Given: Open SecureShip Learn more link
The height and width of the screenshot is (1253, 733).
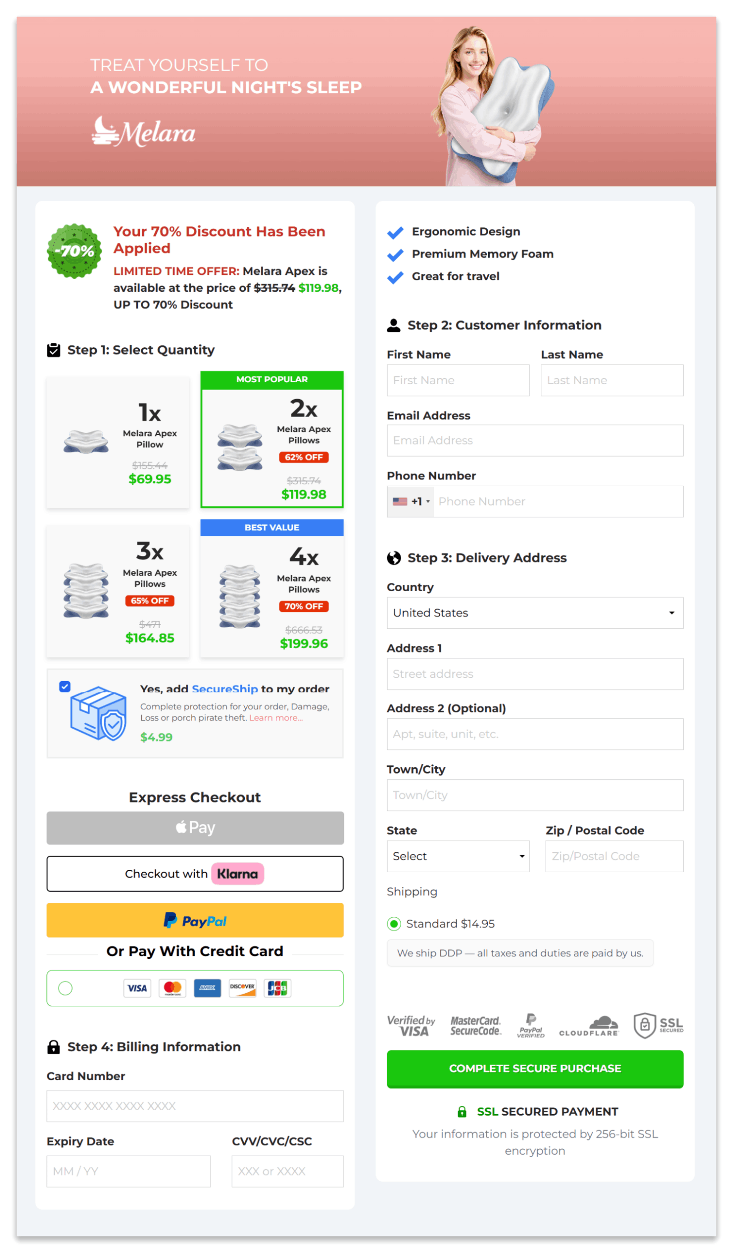Looking at the screenshot, I should point(276,718).
